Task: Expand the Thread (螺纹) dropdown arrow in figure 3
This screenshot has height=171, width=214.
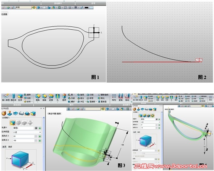Action: pos(76,102)
